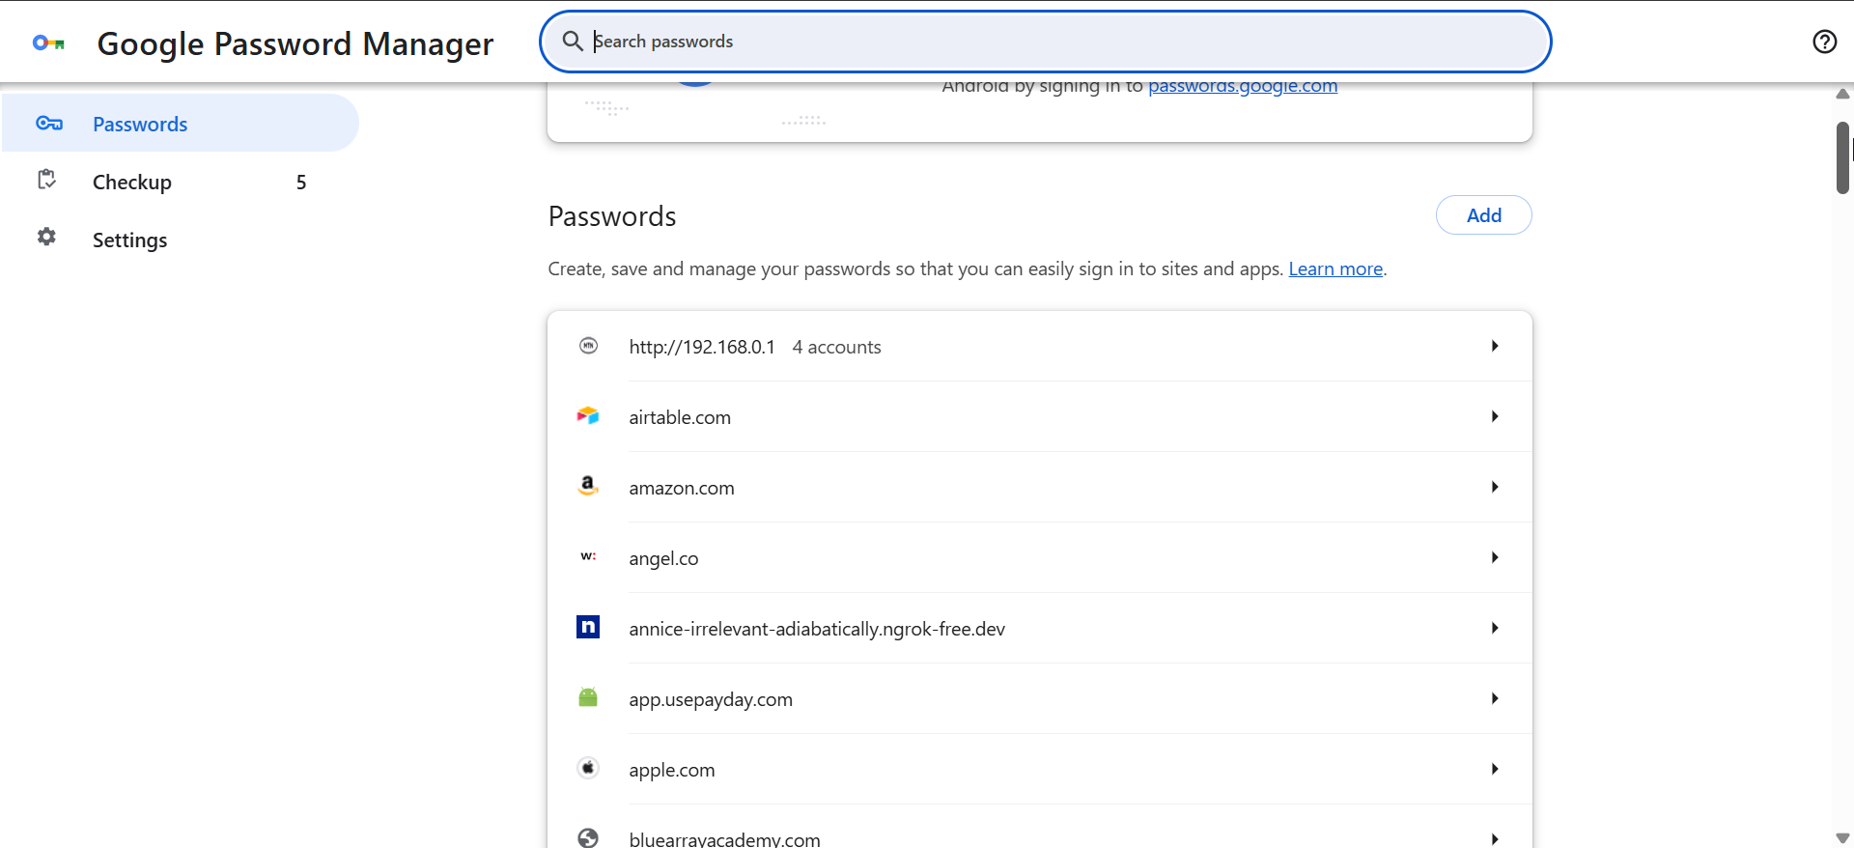Select the Passwords sidebar item

[x=140, y=125]
